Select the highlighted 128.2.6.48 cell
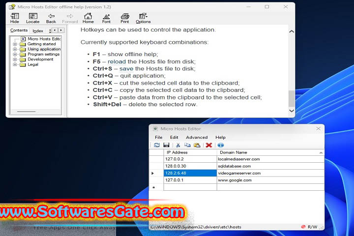354x236 pixels. click(x=190, y=173)
